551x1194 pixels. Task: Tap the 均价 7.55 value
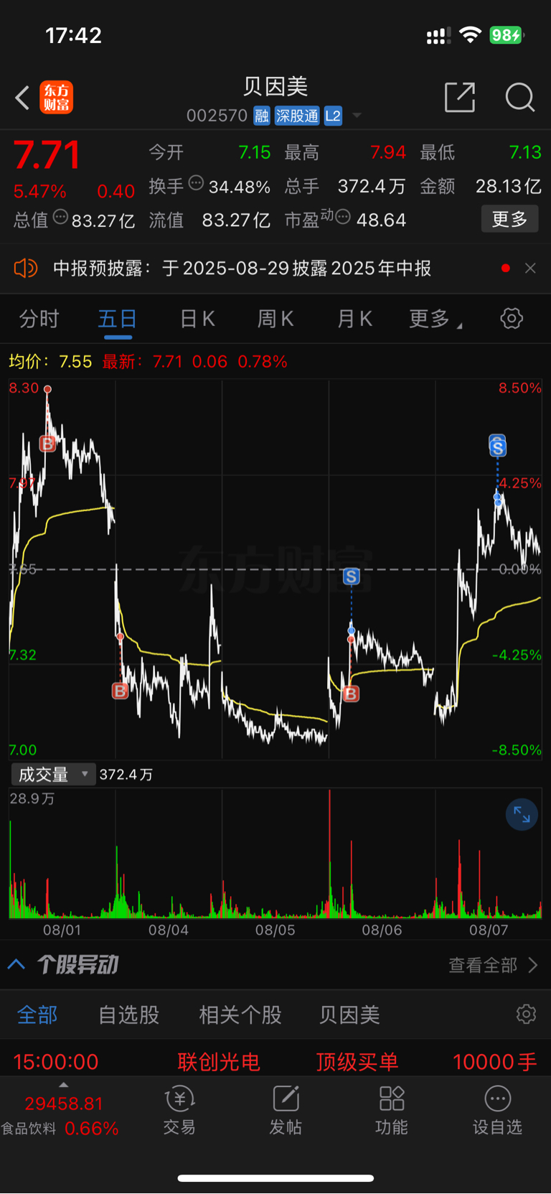[75, 361]
